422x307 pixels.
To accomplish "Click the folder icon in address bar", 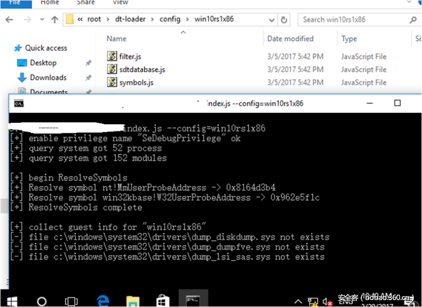I will point(70,19).
